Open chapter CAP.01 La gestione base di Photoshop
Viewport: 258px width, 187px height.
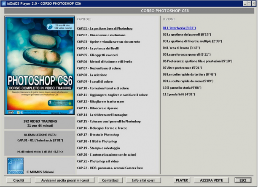coord(105,29)
